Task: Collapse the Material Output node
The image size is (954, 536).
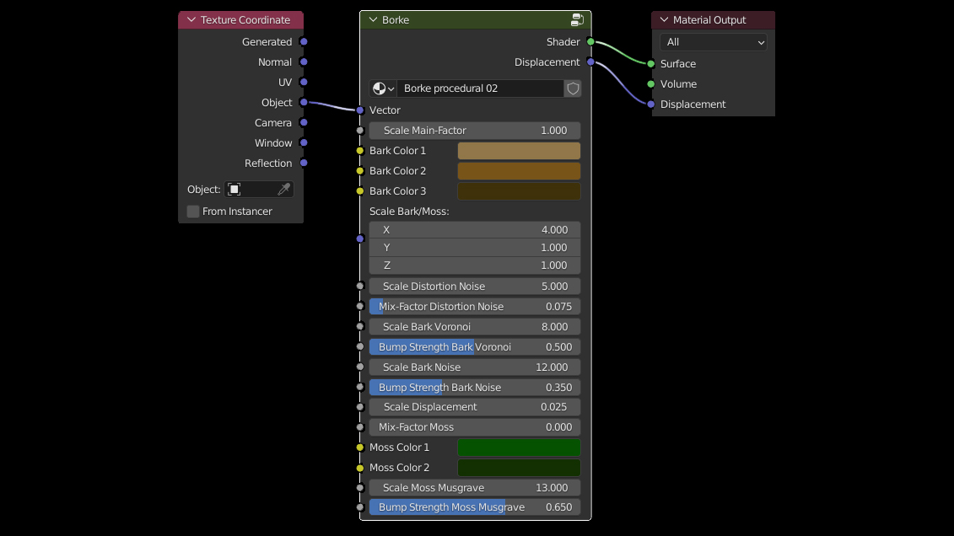Action: 664,20
